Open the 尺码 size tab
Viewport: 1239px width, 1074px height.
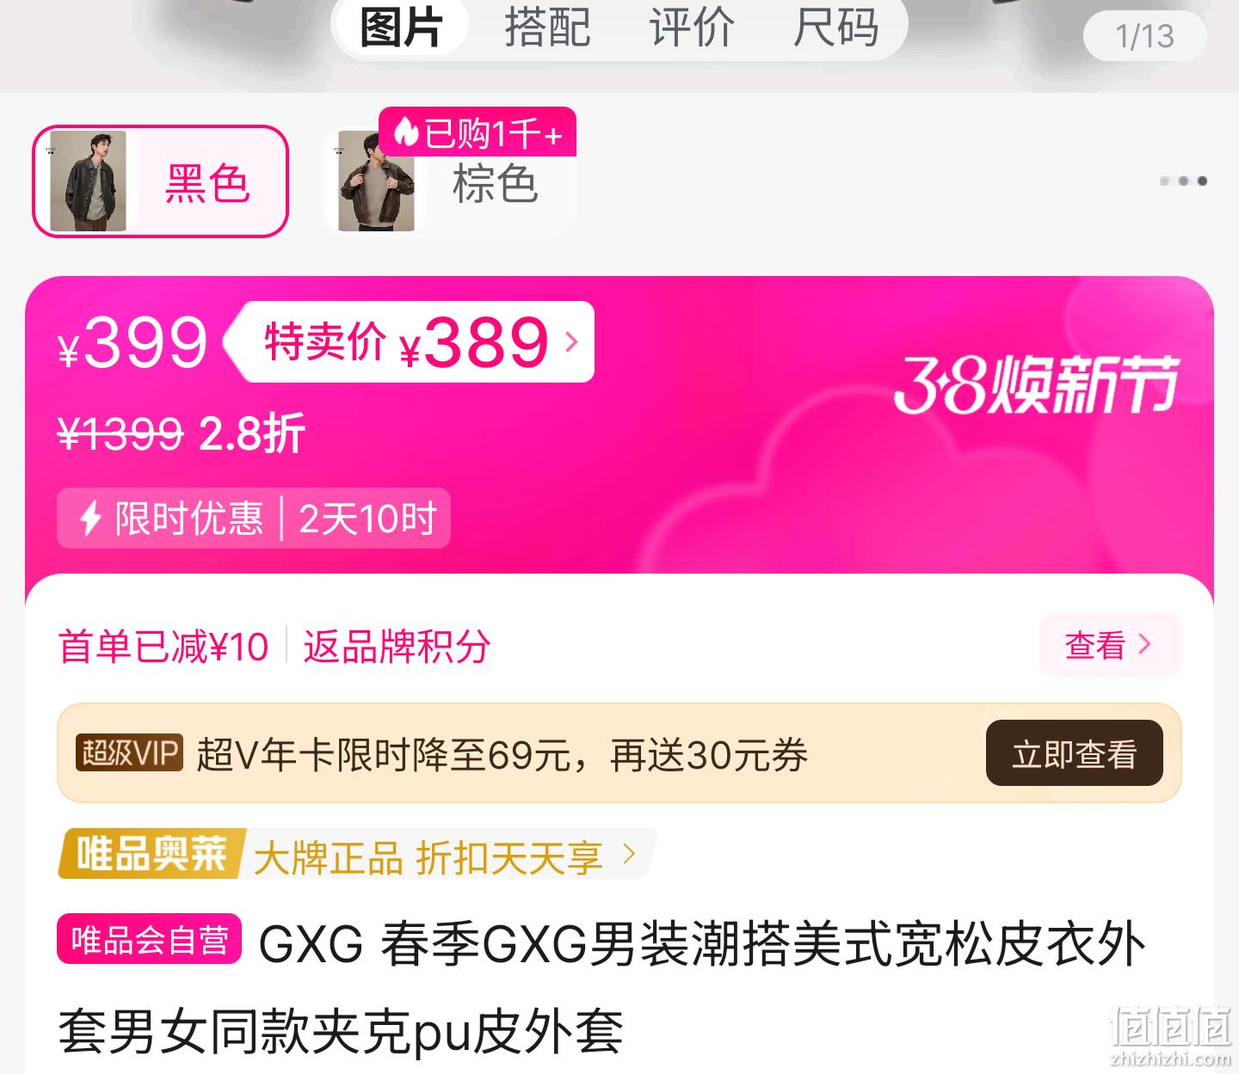click(836, 27)
